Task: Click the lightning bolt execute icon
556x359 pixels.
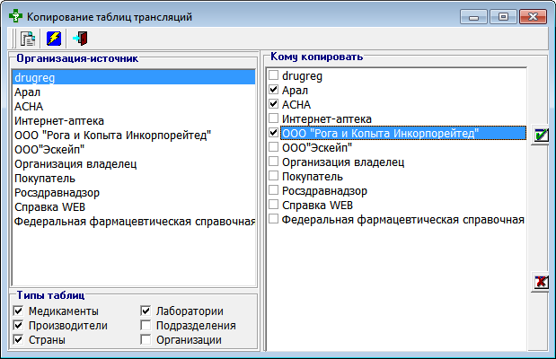Action: pyautogui.click(x=54, y=39)
